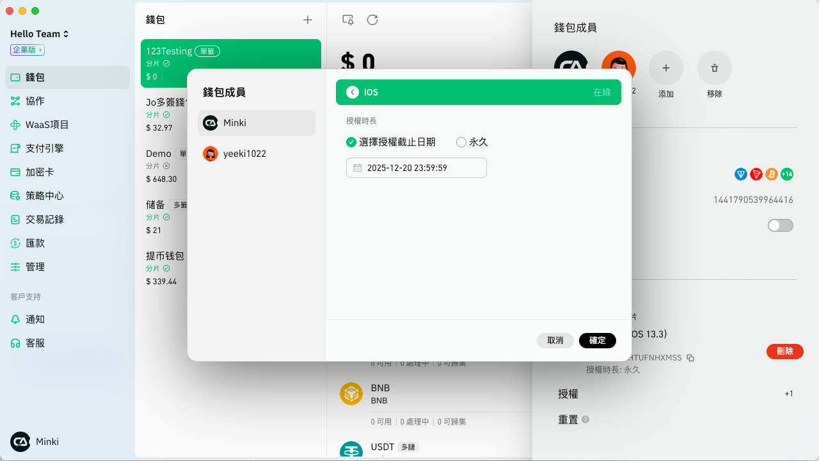The height and width of the screenshot is (461, 819).
Task: Click the +16 chains badge icon
Action: (x=787, y=174)
